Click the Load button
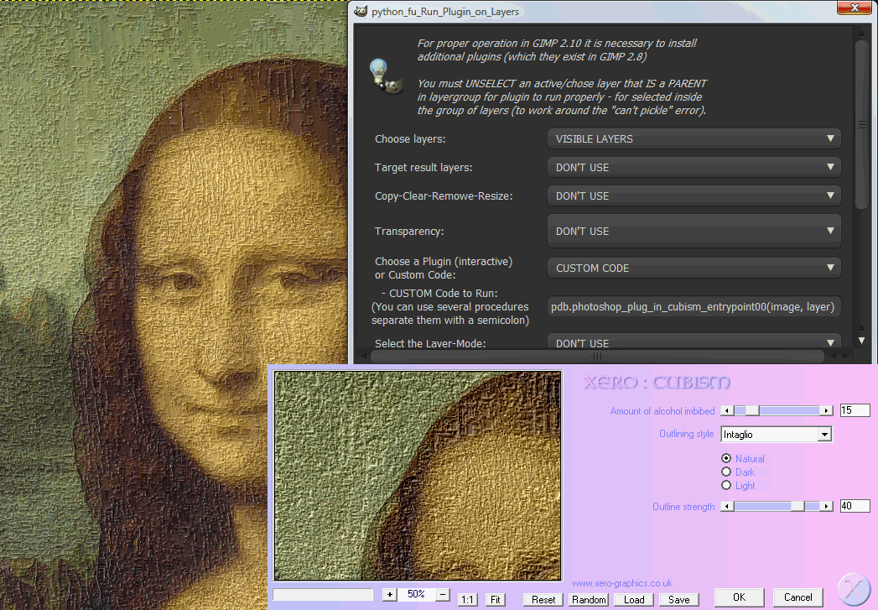 tap(634, 600)
